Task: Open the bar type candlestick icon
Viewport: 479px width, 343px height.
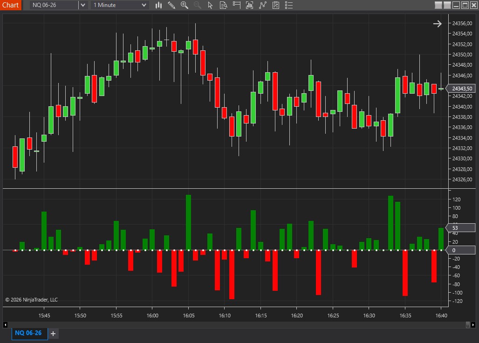Action: pos(158,5)
